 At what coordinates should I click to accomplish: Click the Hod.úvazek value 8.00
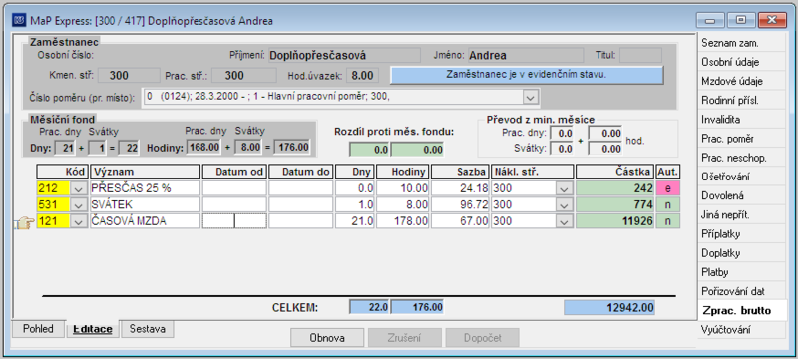tap(362, 75)
